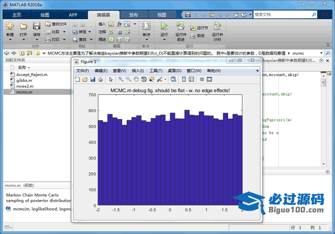Click the smart indent icon
The width and height of the screenshot is (335, 234).
coord(111,40)
